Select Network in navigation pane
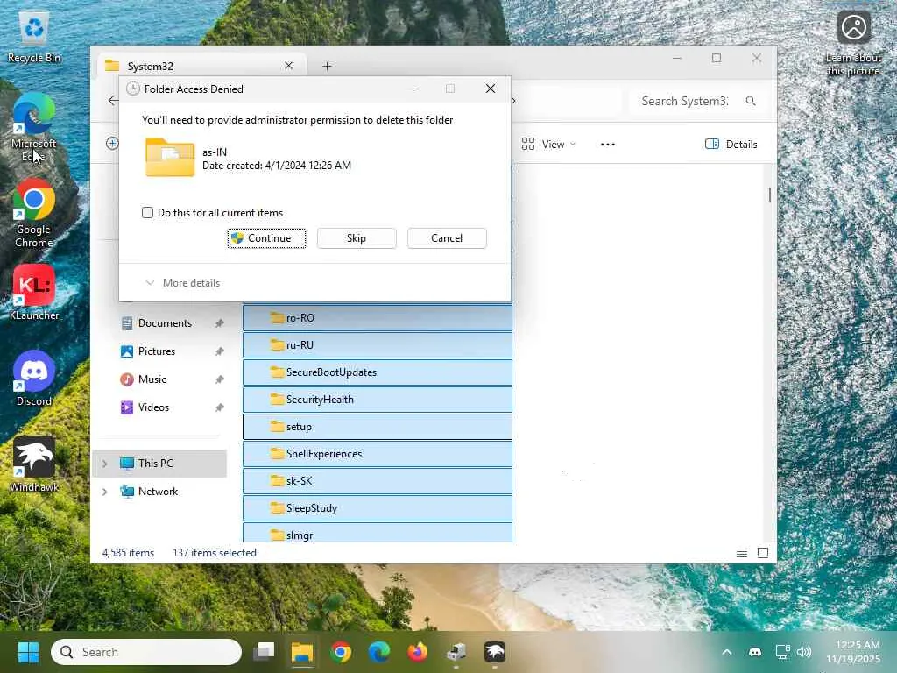897x673 pixels. coord(158,491)
